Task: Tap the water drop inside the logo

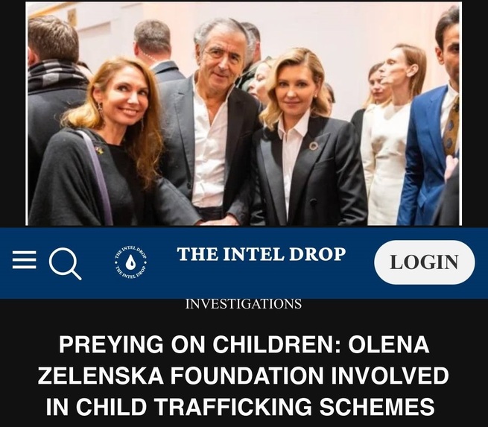Action: tap(130, 262)
